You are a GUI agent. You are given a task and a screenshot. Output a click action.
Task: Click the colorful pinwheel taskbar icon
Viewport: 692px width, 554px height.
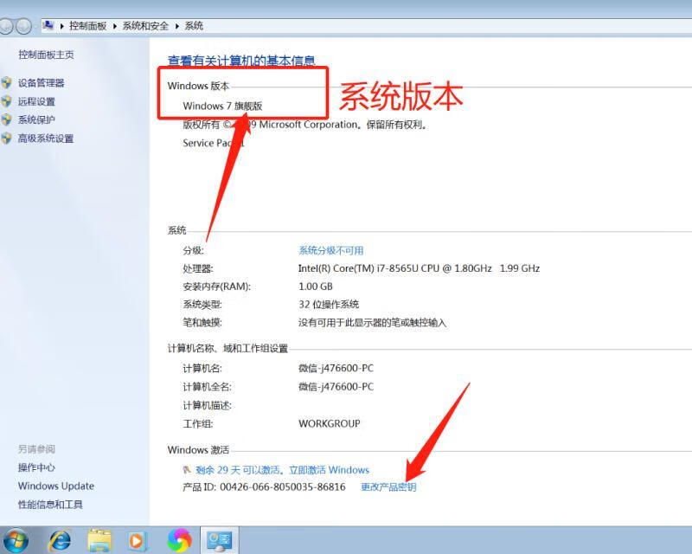(x=179, y=540)
